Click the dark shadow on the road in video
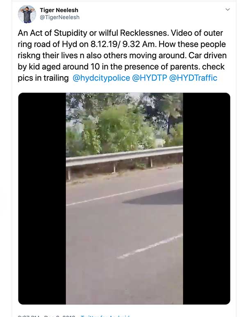 point(156,199)
